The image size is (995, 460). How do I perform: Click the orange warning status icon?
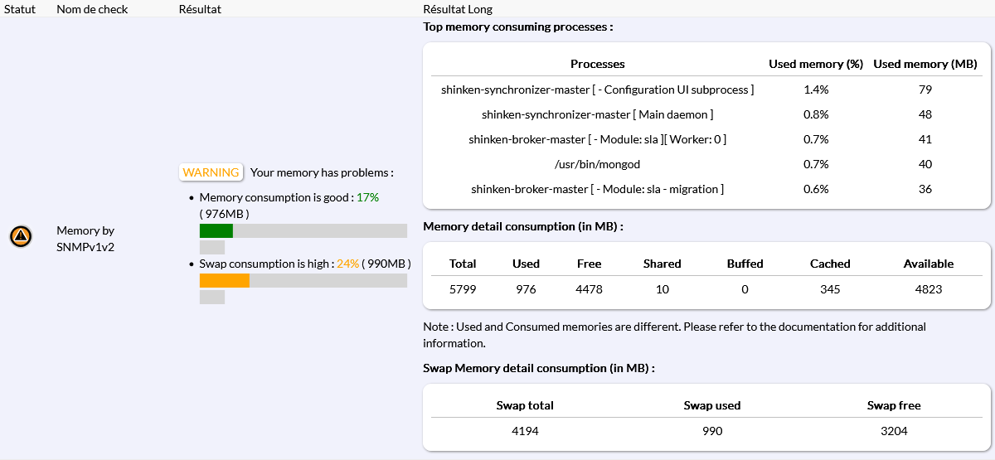21,237
